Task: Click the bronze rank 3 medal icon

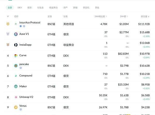Action: (8, 45)
